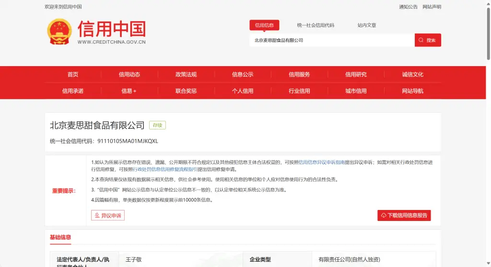Switch to 统一社会信用代码 search tab

[x=315, y=25]
